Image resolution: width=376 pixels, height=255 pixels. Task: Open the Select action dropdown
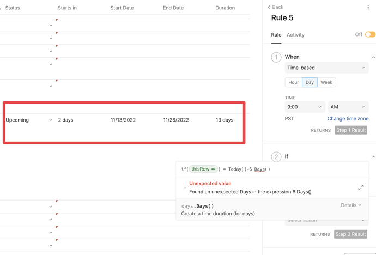[326, 220]
